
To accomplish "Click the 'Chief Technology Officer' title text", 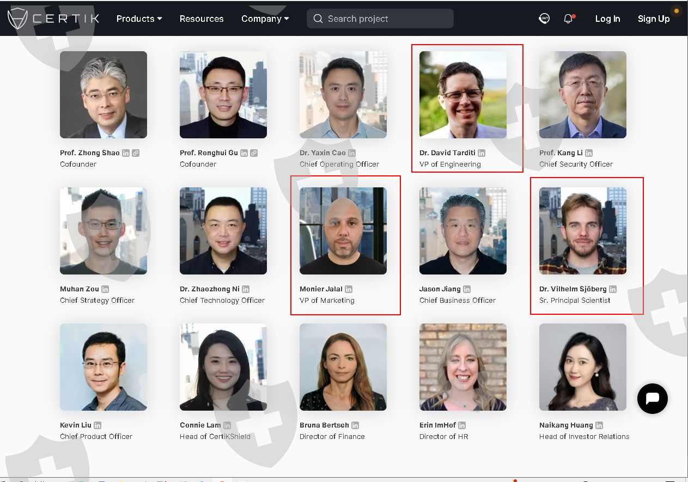I will (x=222, y=301).
